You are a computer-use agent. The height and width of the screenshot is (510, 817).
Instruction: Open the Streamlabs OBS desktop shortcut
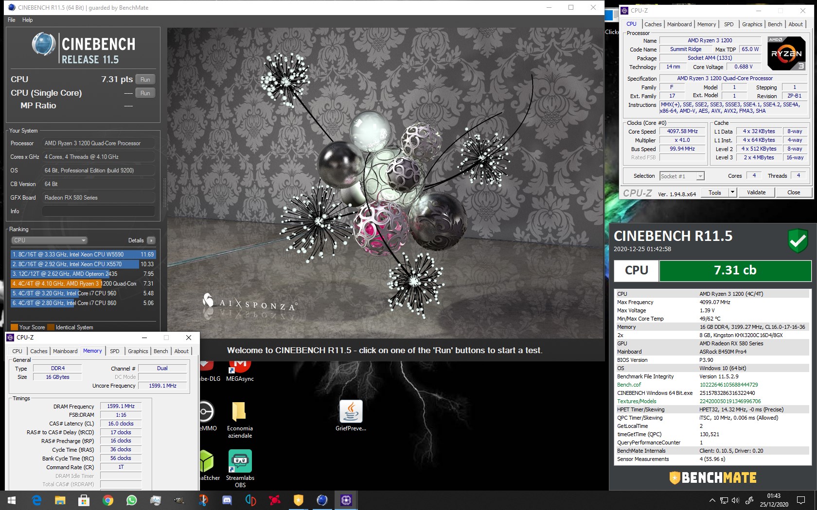(x=240, y=469)
